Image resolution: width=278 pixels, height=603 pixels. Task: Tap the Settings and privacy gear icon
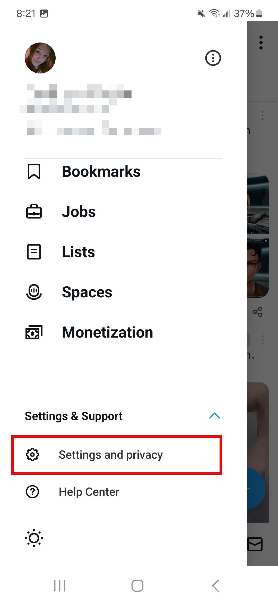pyautogui.click(x=32, y=454)
